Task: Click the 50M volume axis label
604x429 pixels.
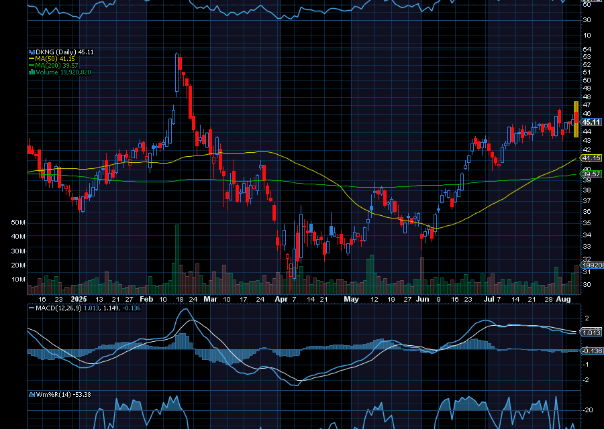Action: pos(18,223)
